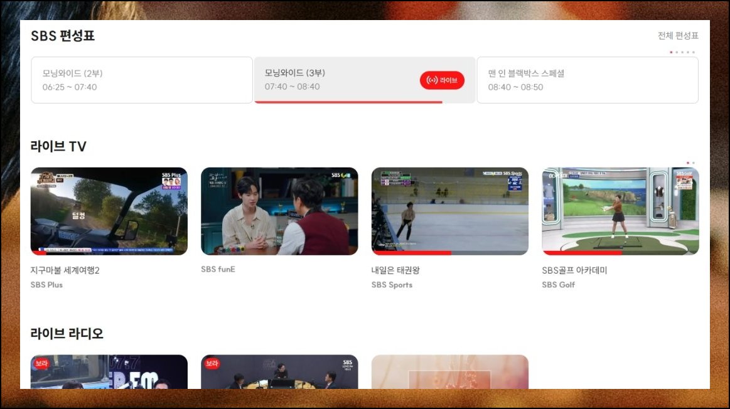This screenshot has width=730, height=409.
Task: Click the 라이브 라디오 heading
Action: [x=67, y=334]
